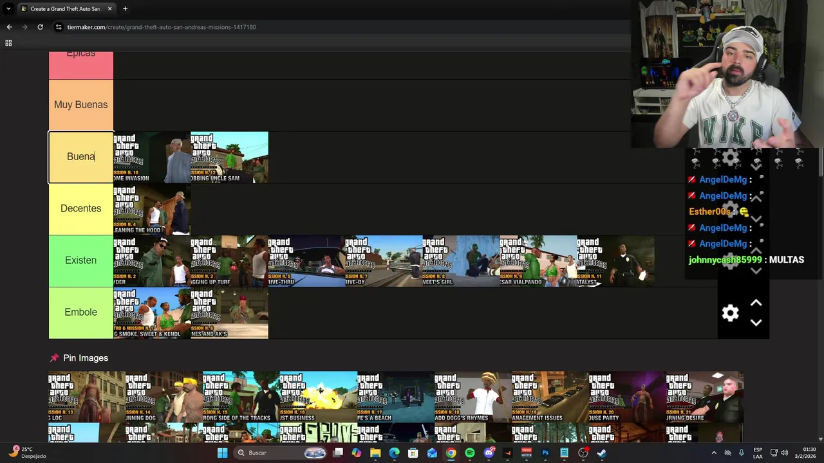Open Task View from the taskbar

[x=338, y=453]
